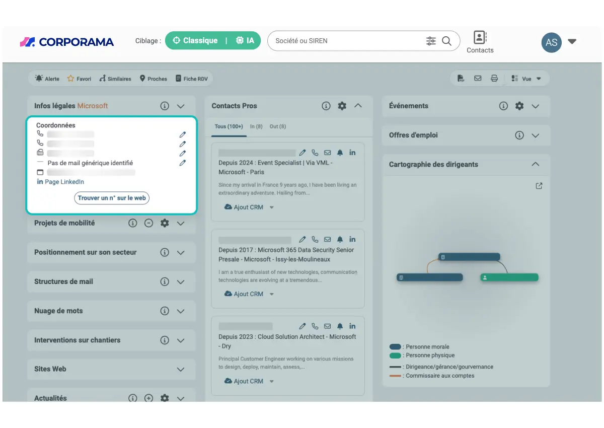The width and height of the screenshot is (604, 428).
Task: Focus the Société ou SIREN search field
Action: click(348, 41)
